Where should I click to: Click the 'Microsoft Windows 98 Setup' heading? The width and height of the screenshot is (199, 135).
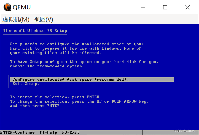(35, 31)
